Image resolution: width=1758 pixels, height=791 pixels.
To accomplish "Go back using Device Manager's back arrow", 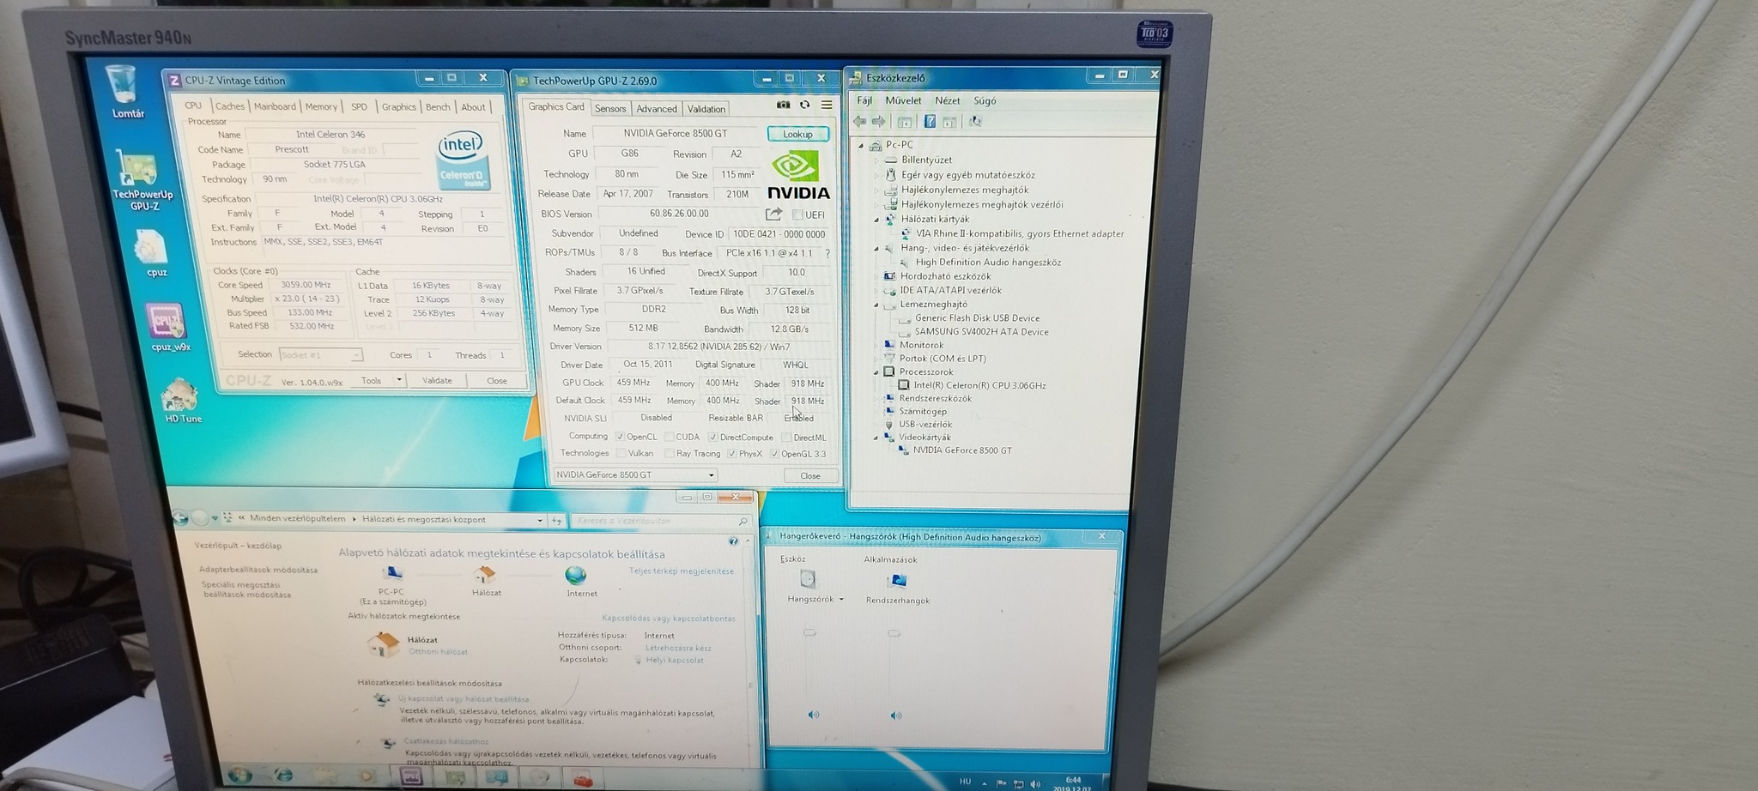I will 859,122.
